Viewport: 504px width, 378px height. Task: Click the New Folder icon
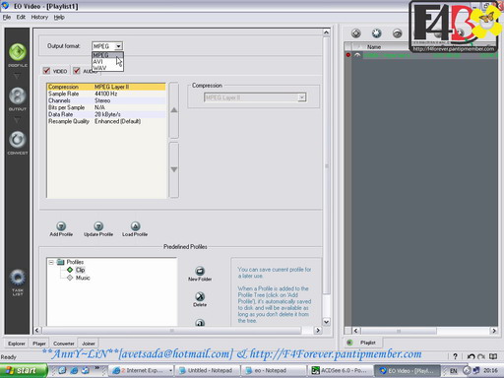[x=200, y=271]
